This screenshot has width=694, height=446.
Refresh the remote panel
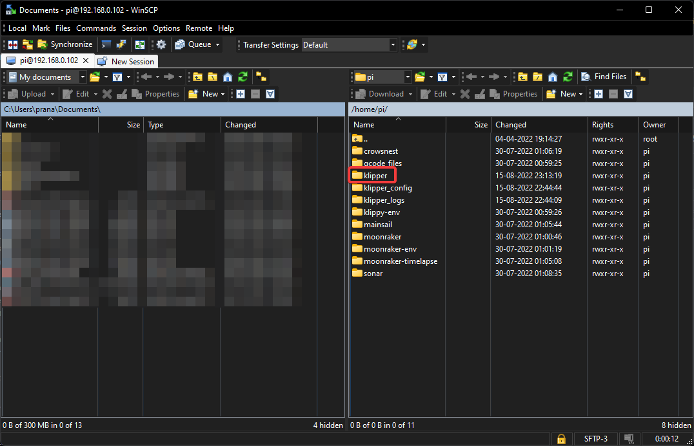coord(568,77)
